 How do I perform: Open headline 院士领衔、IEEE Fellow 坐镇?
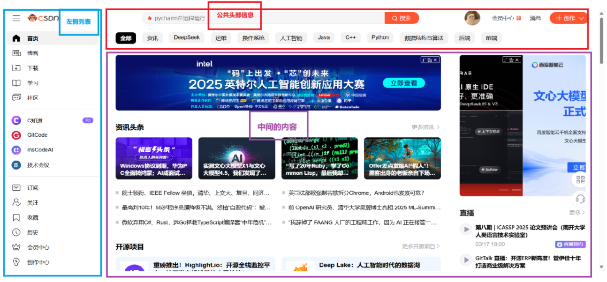tap(196, 193)
